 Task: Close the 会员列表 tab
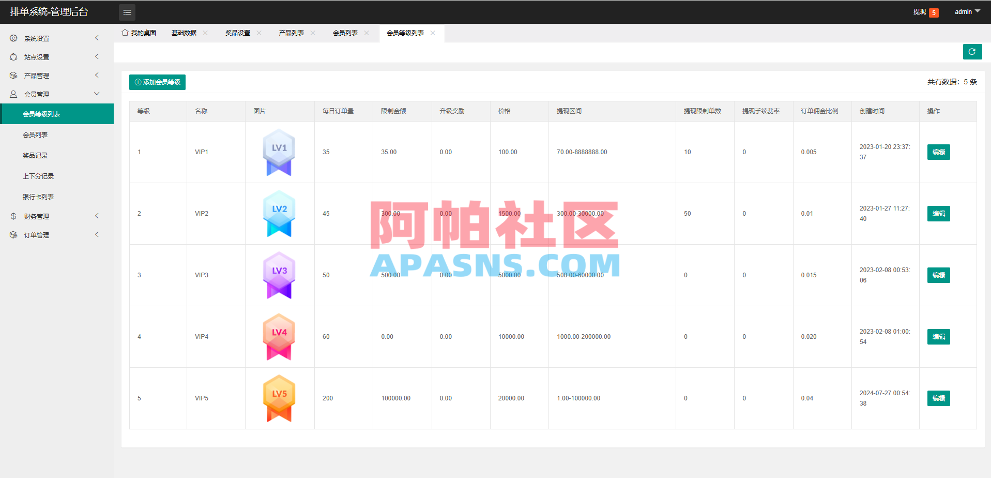(367, 33)
